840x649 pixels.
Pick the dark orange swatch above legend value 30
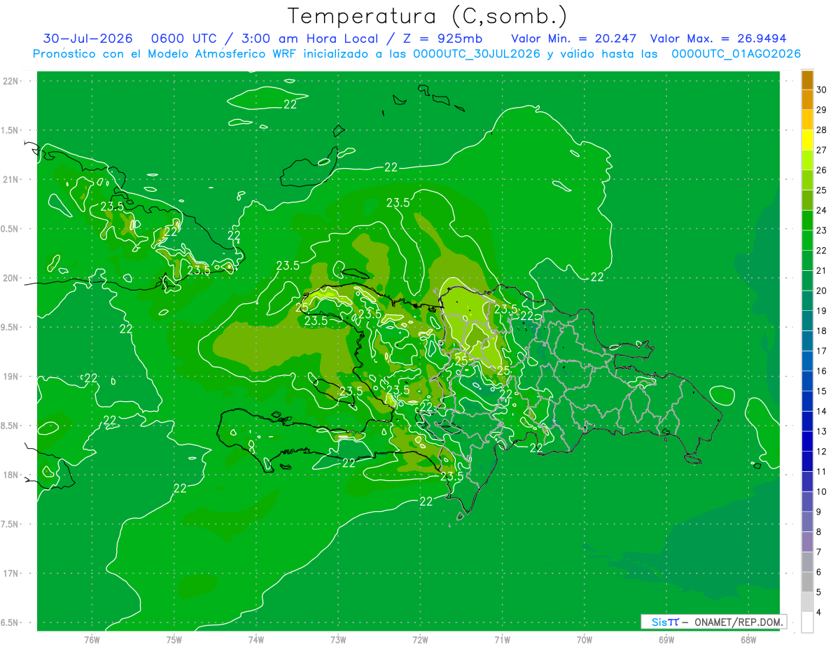[807, 80]
